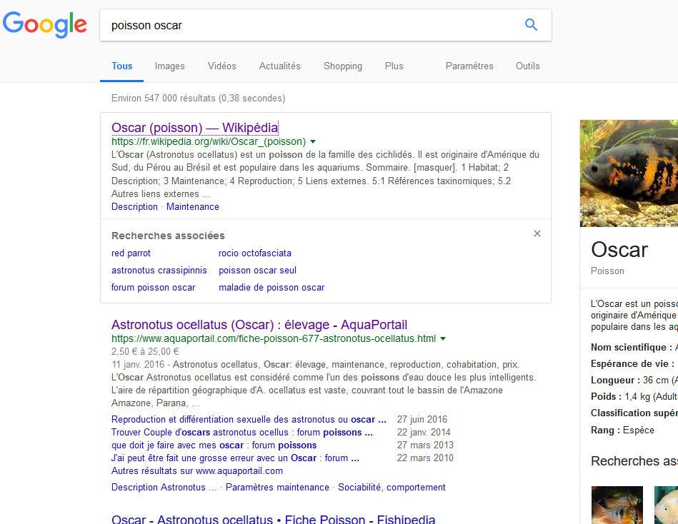The height and width of the screenshot is (524, 678).
Task: Open 'que doit je faire avec mes oscar' link
Action: [x=214, y=445]
